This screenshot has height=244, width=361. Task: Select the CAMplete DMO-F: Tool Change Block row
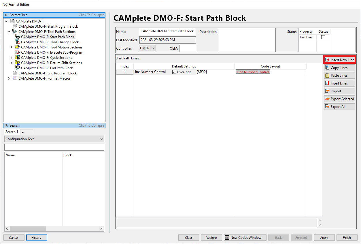click(x=50, y=42)
